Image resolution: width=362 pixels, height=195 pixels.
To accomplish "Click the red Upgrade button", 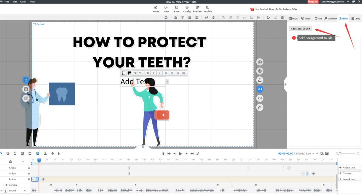I will (313, 2).
